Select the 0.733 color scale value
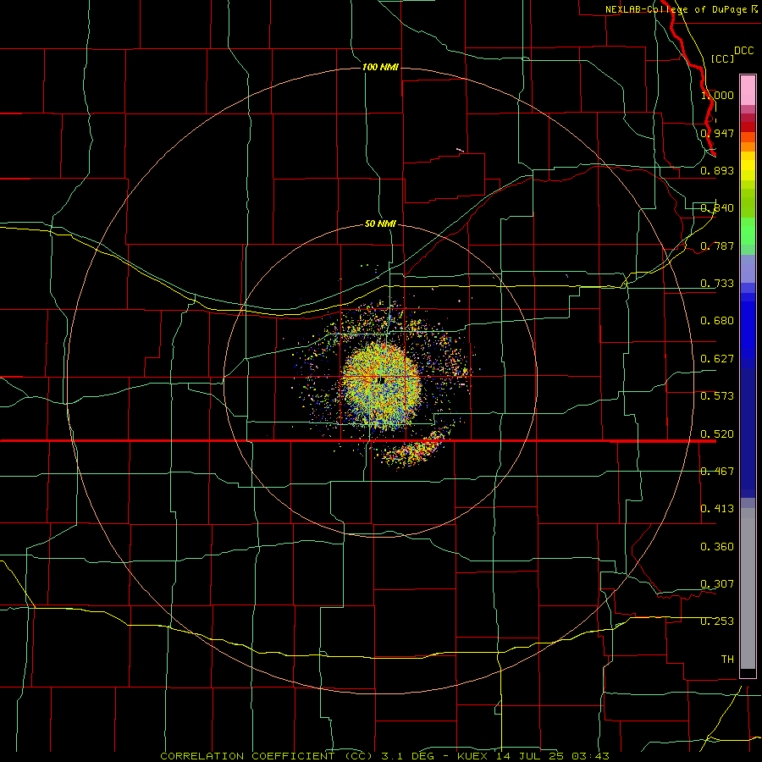The image size is (762, 762). point(717,284)
